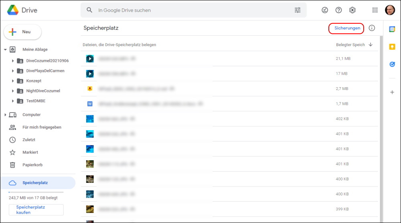Focus the In Google Drive suchen field
This screenshot has width=401, height=223.
[193, 10]
